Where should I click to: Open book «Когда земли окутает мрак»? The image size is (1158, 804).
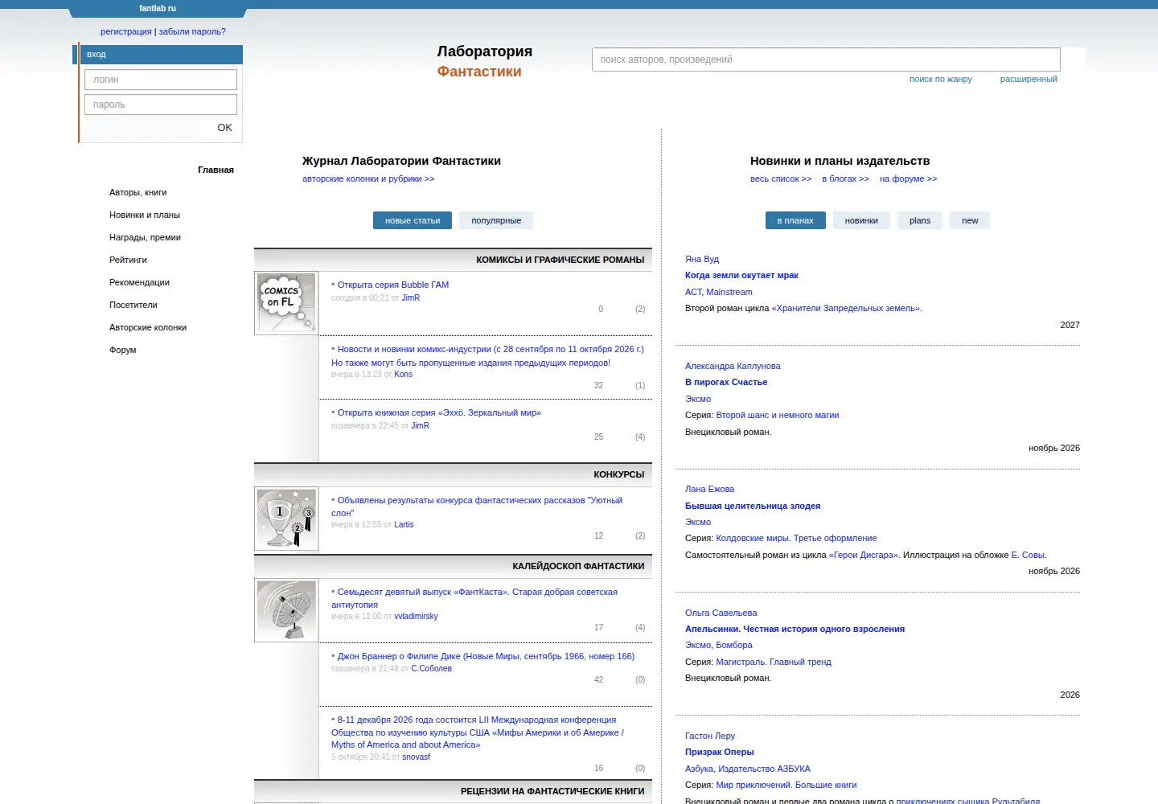(x=741, y=275)
